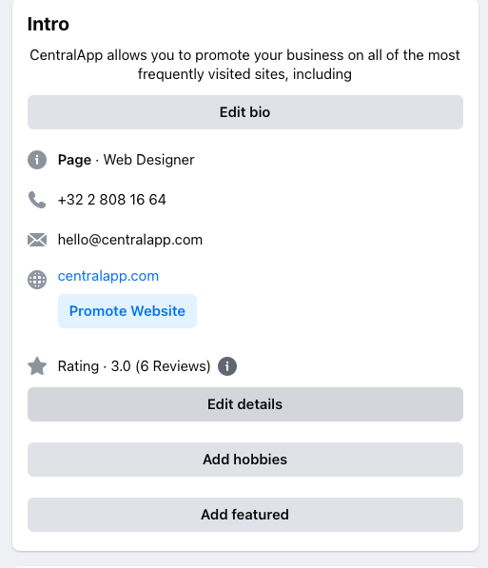The height and width of the screenshot is (568, 488).
Task: Click the Edit bio button
Action: [245, 112]
